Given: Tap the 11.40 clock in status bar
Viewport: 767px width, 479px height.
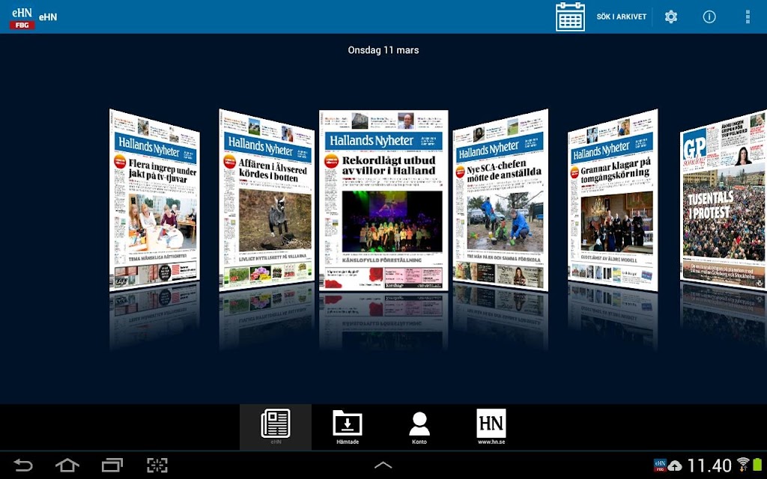Looking at the screenshot, I should (x=709, y=466).
